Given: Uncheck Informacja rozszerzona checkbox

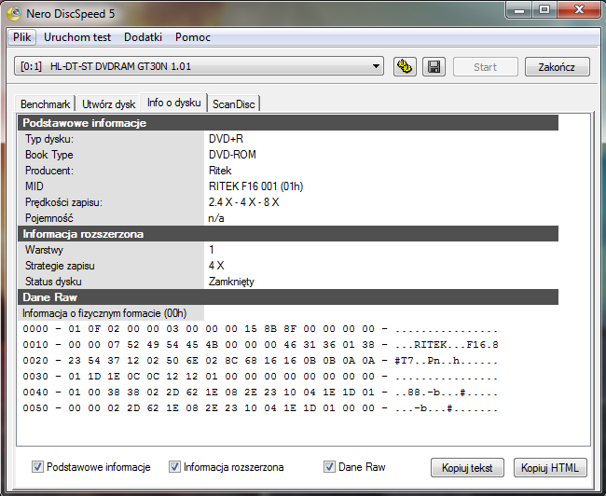Looking at the screenshot, I should (174, 467).
